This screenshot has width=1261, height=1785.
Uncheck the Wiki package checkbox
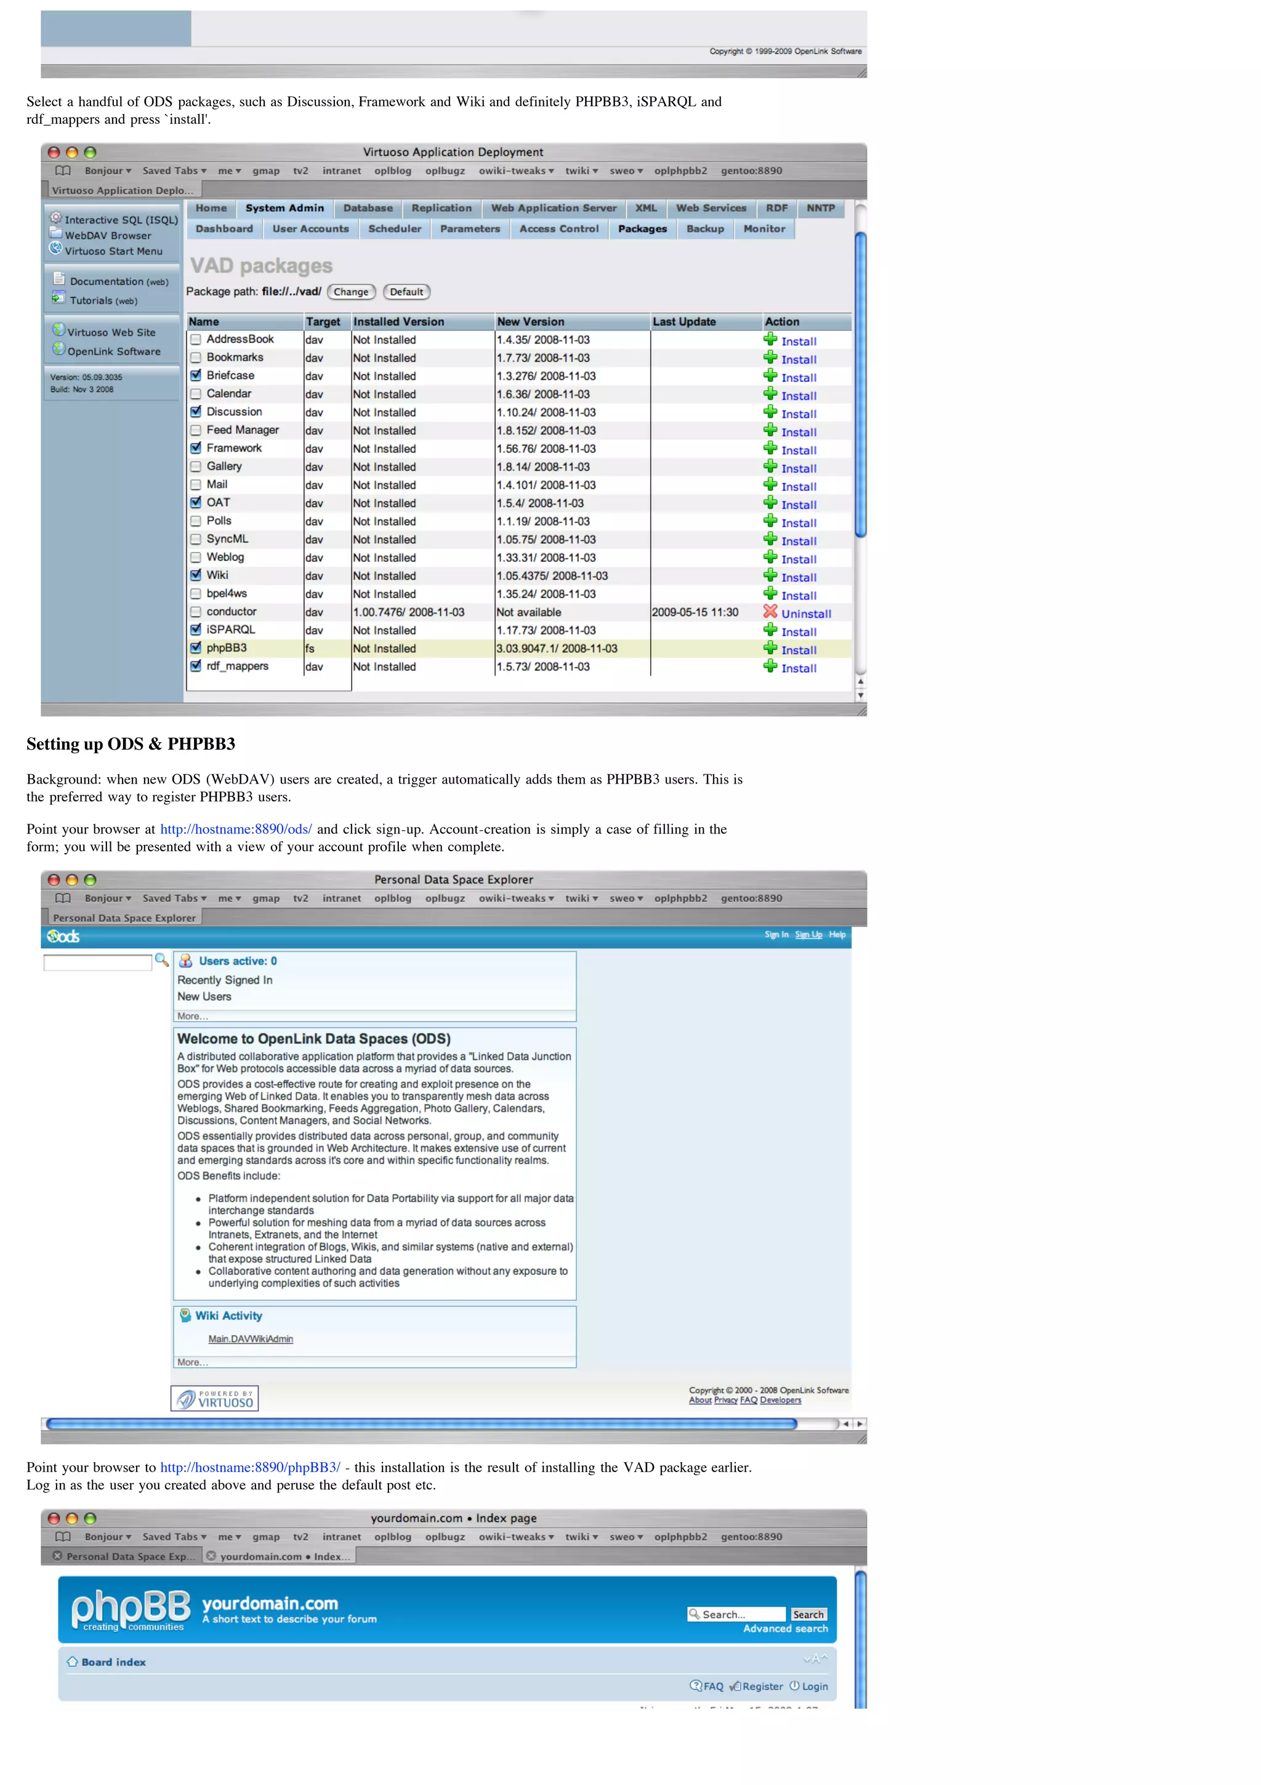tap(196, 575)
